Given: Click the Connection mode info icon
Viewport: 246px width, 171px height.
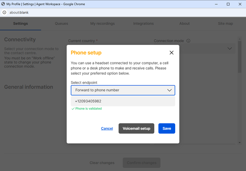Looking at the screenshot, I should click(x=188, y=41).
